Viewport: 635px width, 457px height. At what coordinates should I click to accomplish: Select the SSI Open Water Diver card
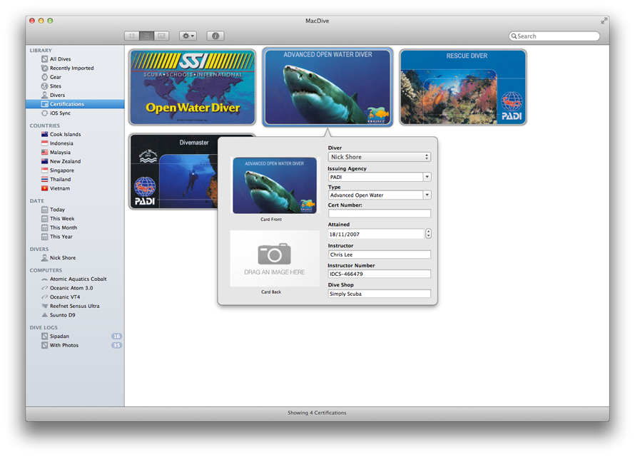193,88
